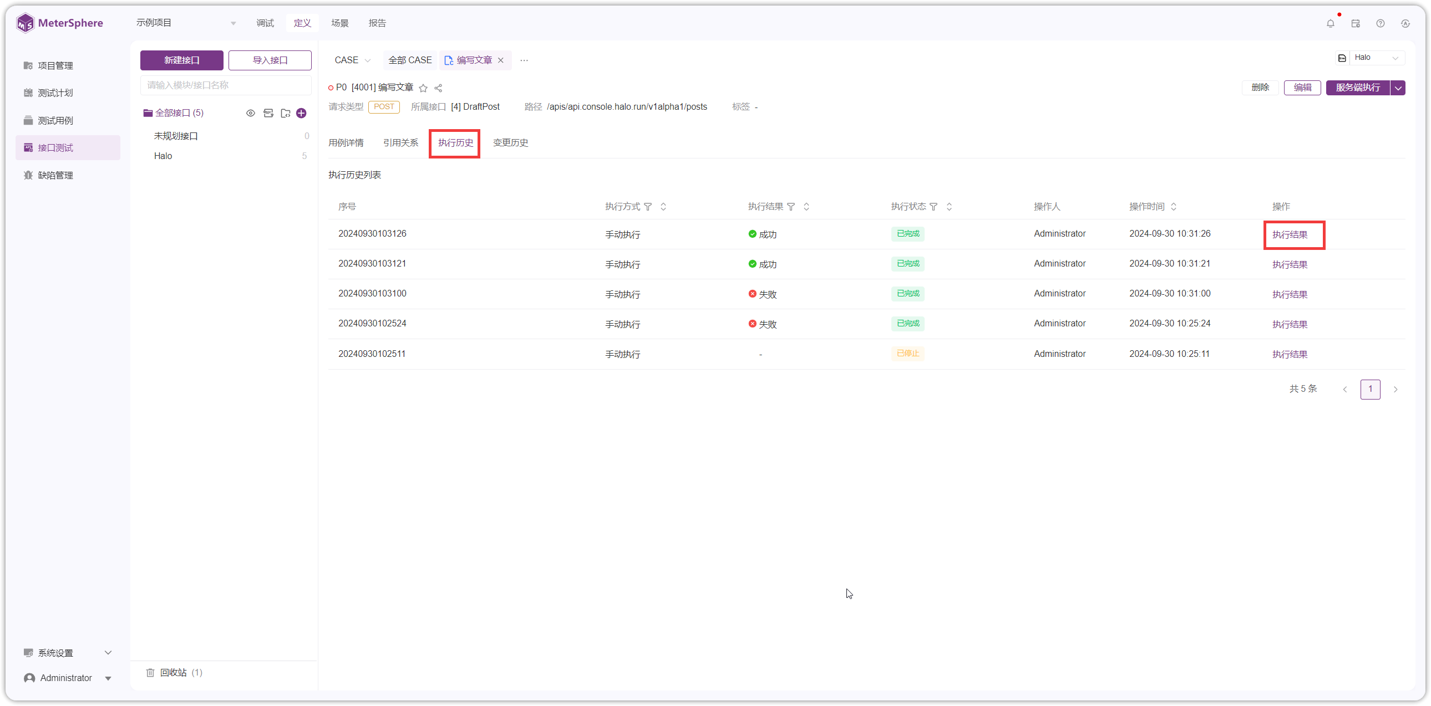Screen dimensions: 1431x706
Task: Open 执行结果 for record 20240930102511
Action: pos(1290,354)
